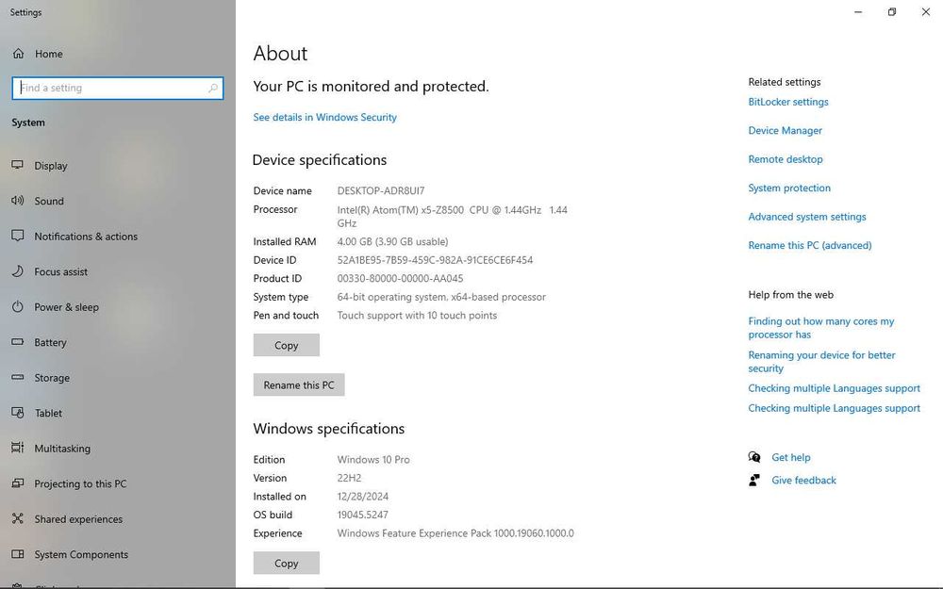Open Advanced system settings
The image size is (943, 589).
coord(807,217)
